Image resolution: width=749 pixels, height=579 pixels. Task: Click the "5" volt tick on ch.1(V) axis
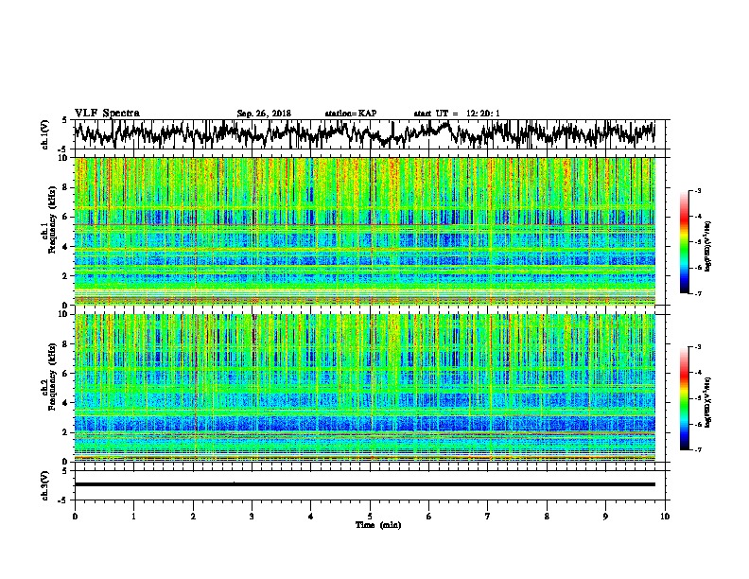click(x=65, y=120)
